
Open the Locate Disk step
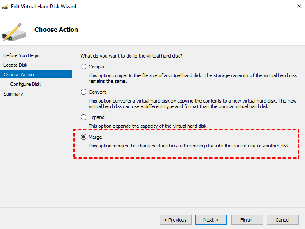pos(16,65)
